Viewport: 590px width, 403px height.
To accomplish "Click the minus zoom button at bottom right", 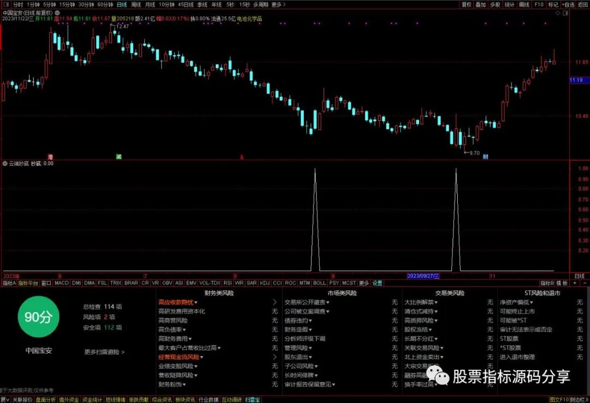I will (585, 283).
